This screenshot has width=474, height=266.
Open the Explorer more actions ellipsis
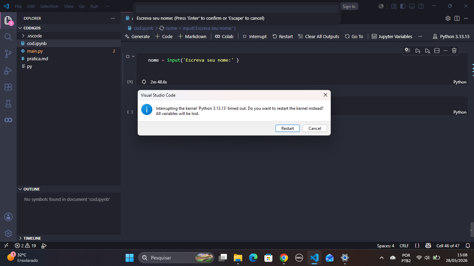click(112, 18)
